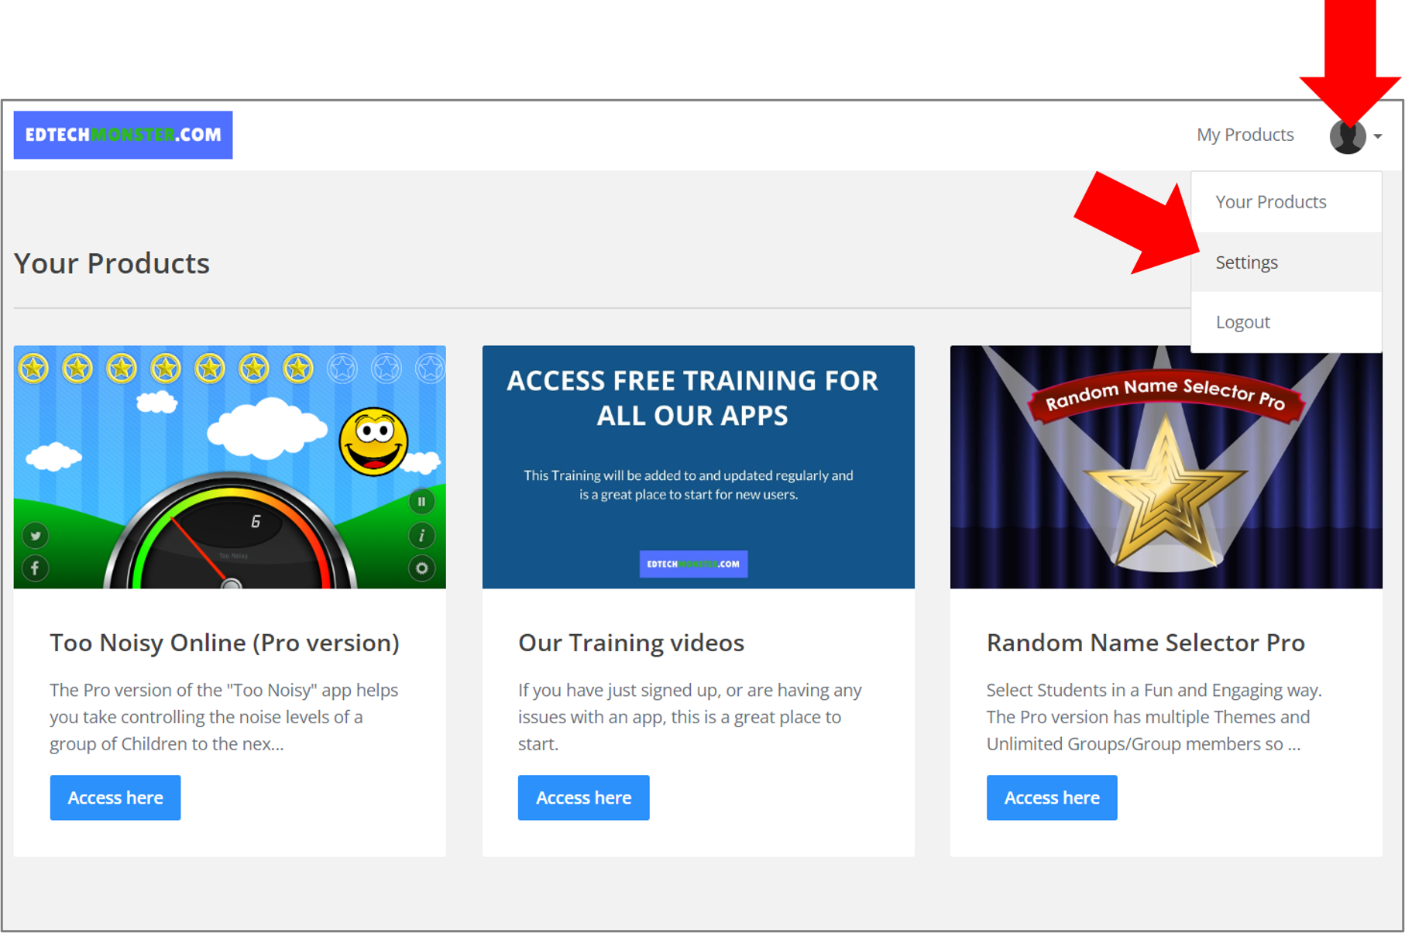The image size is (1405, 933).
Task: Choose Settings in the profile menu
Action: (1286, 262)
